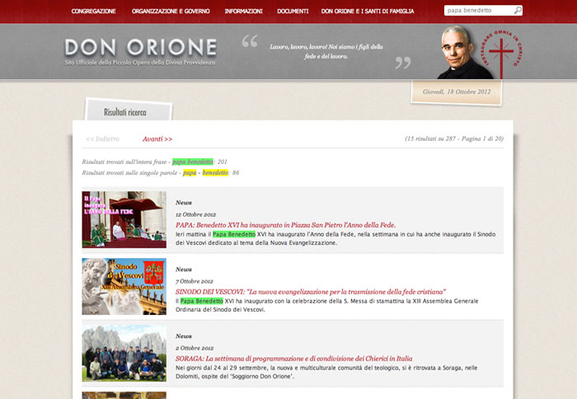The image size is (577, 399).
Task: Click the search magnifier icon
Action: tap(518, 11)
